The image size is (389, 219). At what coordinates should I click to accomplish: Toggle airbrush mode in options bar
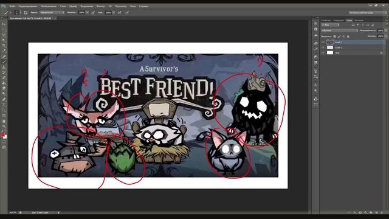(120, 12)
